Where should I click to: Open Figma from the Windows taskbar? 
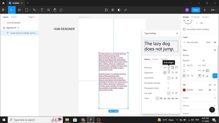click(x=91, y=120)
